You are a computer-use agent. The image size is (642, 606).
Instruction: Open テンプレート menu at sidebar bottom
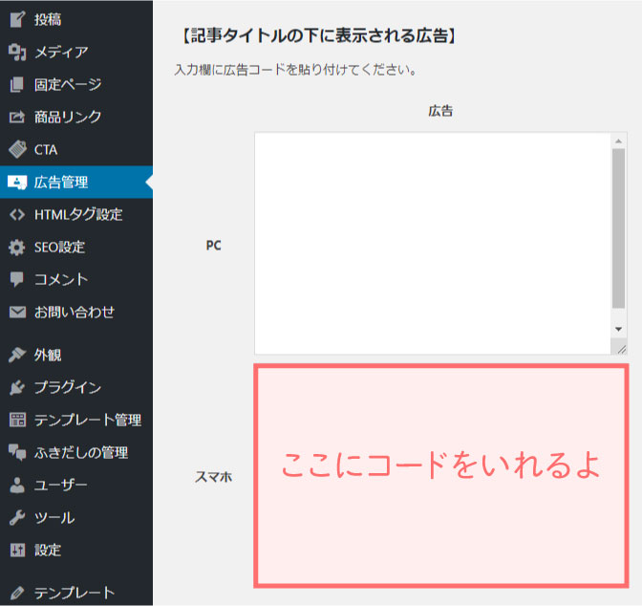[x=76, y=593]
